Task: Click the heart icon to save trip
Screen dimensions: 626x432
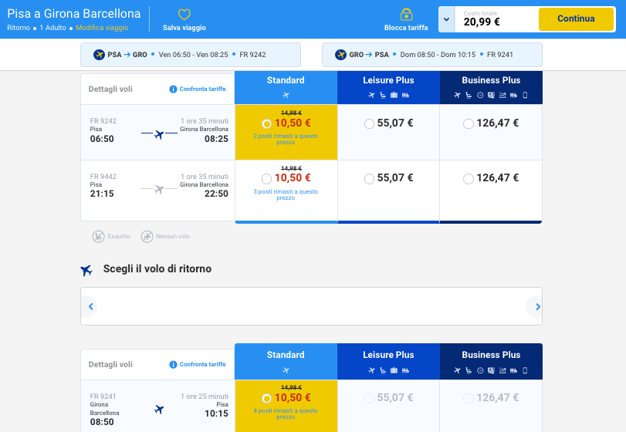Action: tap(184, 15)
